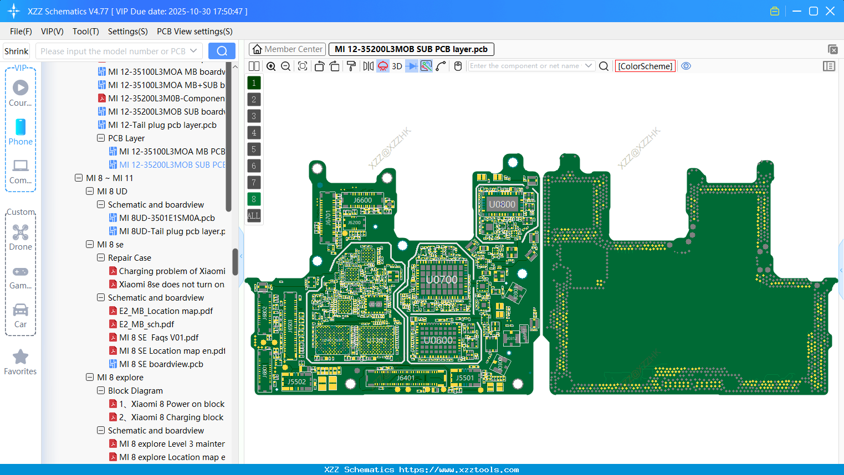
Task: Open the Tool(T) menu
Action: [85, 32]
